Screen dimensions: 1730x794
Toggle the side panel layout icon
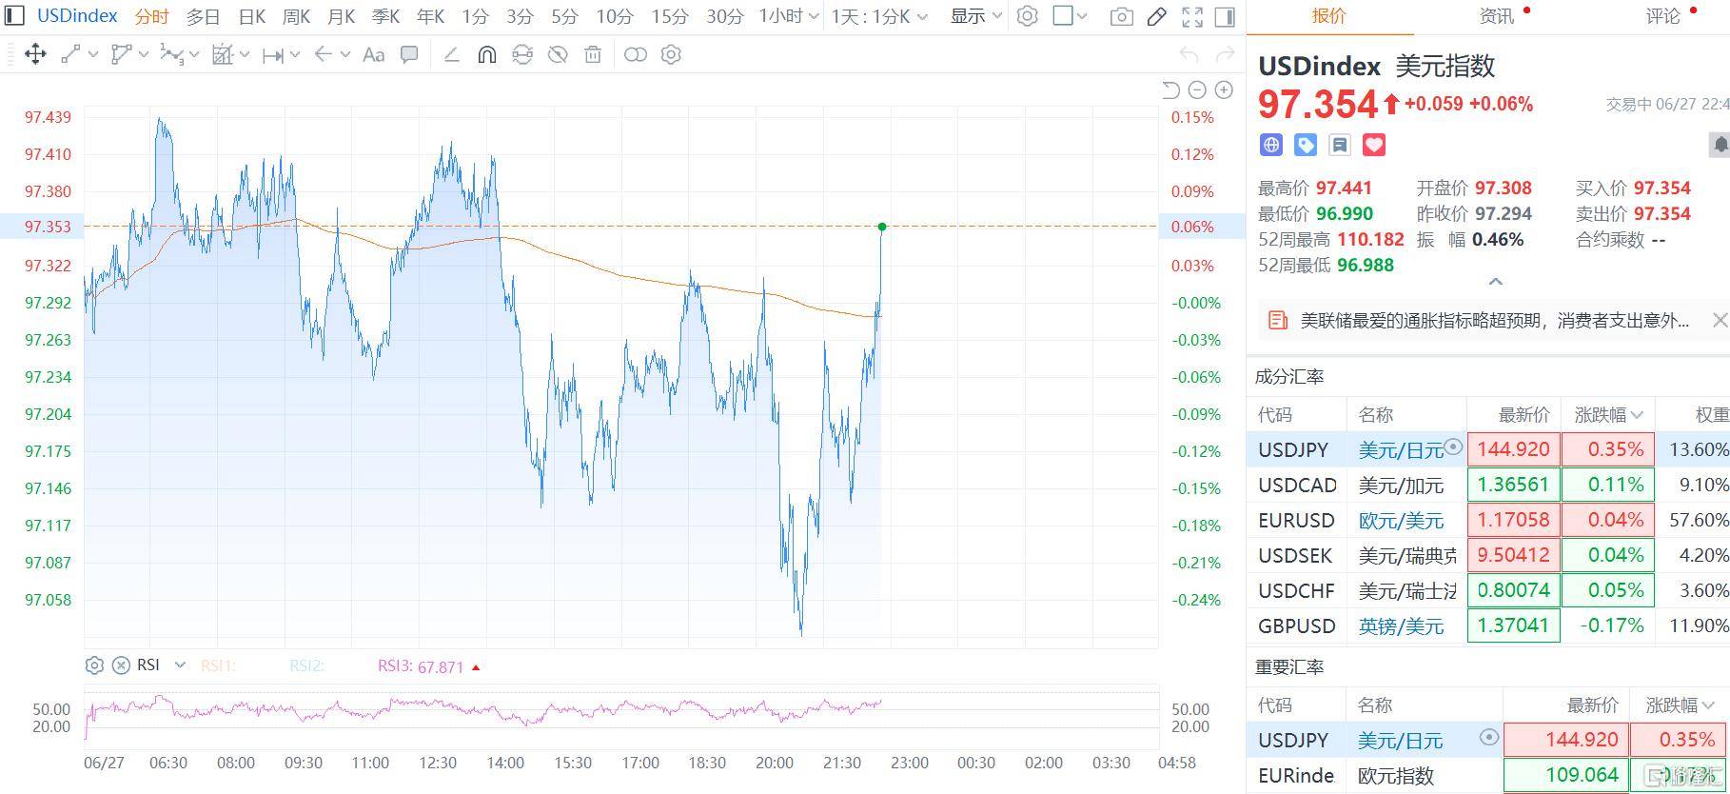pyautogui.click(x=1226, y=16)
